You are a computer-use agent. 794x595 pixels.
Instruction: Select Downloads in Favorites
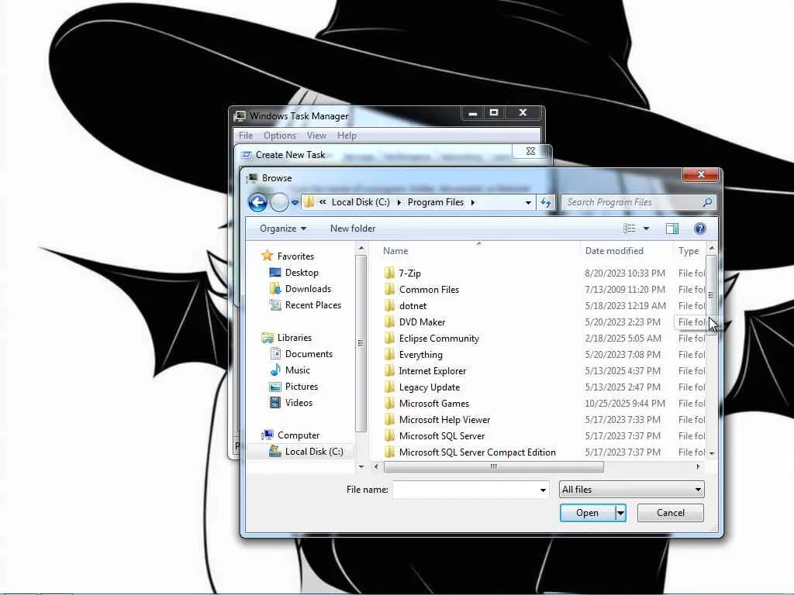point(308,288)
